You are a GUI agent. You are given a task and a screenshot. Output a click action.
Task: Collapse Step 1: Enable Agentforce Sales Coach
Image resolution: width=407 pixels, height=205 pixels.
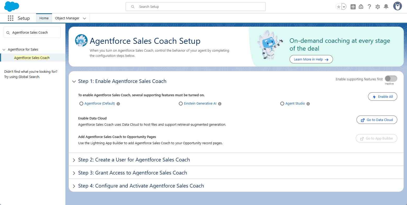[74, 81]
